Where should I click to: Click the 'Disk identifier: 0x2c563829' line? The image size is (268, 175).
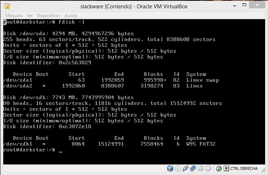click(47, 63)
